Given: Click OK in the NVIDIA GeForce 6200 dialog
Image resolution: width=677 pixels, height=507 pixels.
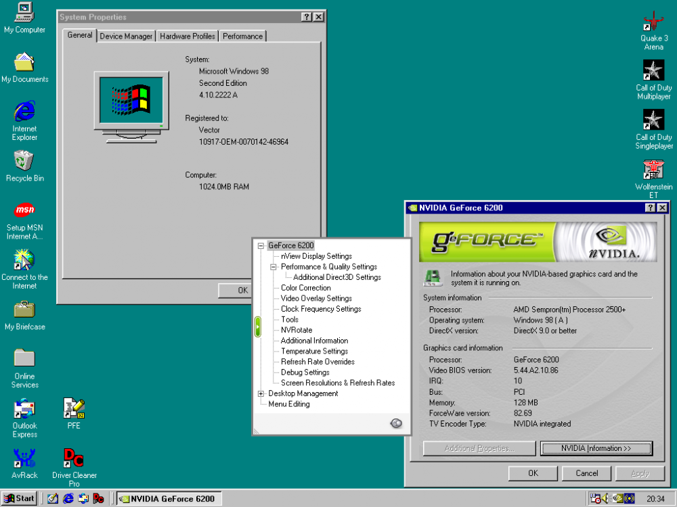Looking at the screenshot, I should point(533,473).
